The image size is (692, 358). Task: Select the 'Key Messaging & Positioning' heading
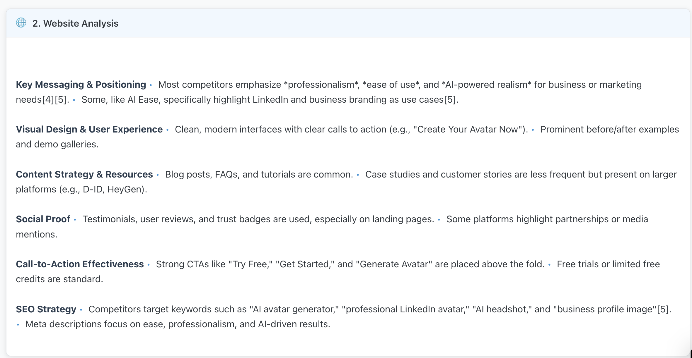point(81,85)
